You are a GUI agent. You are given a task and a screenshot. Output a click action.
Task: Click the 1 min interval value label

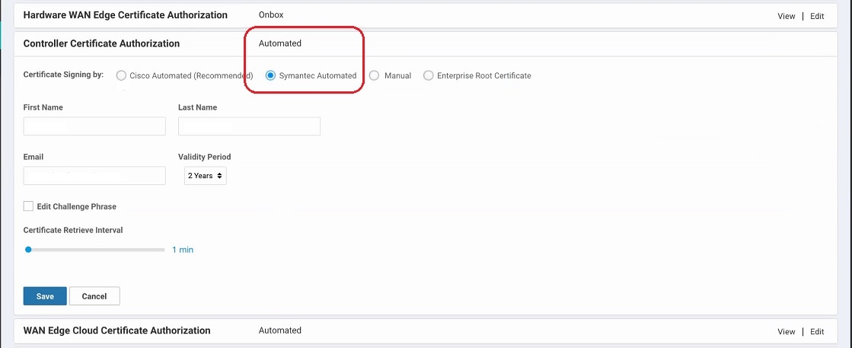click(183, 250)
